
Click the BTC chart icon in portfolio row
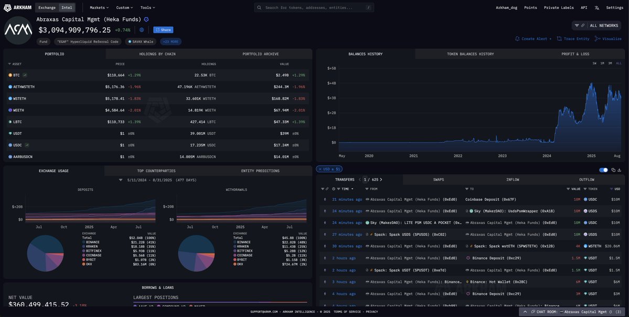point(25,75)
